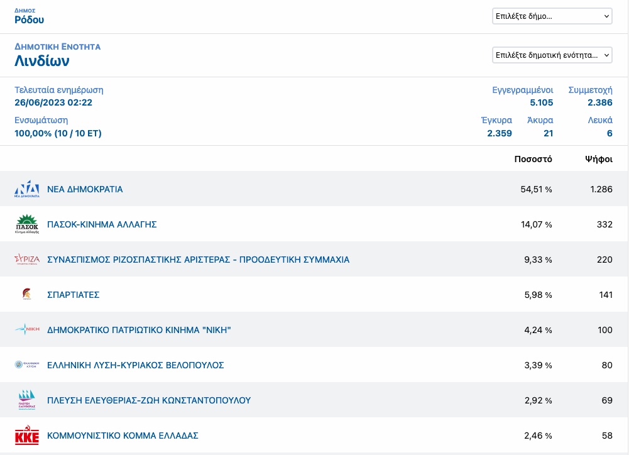Click the vote count '220'

[604, 260]
